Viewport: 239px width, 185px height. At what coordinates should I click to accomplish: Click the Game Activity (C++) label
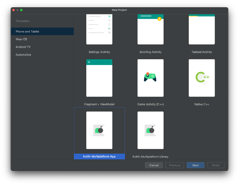[150, 104]
